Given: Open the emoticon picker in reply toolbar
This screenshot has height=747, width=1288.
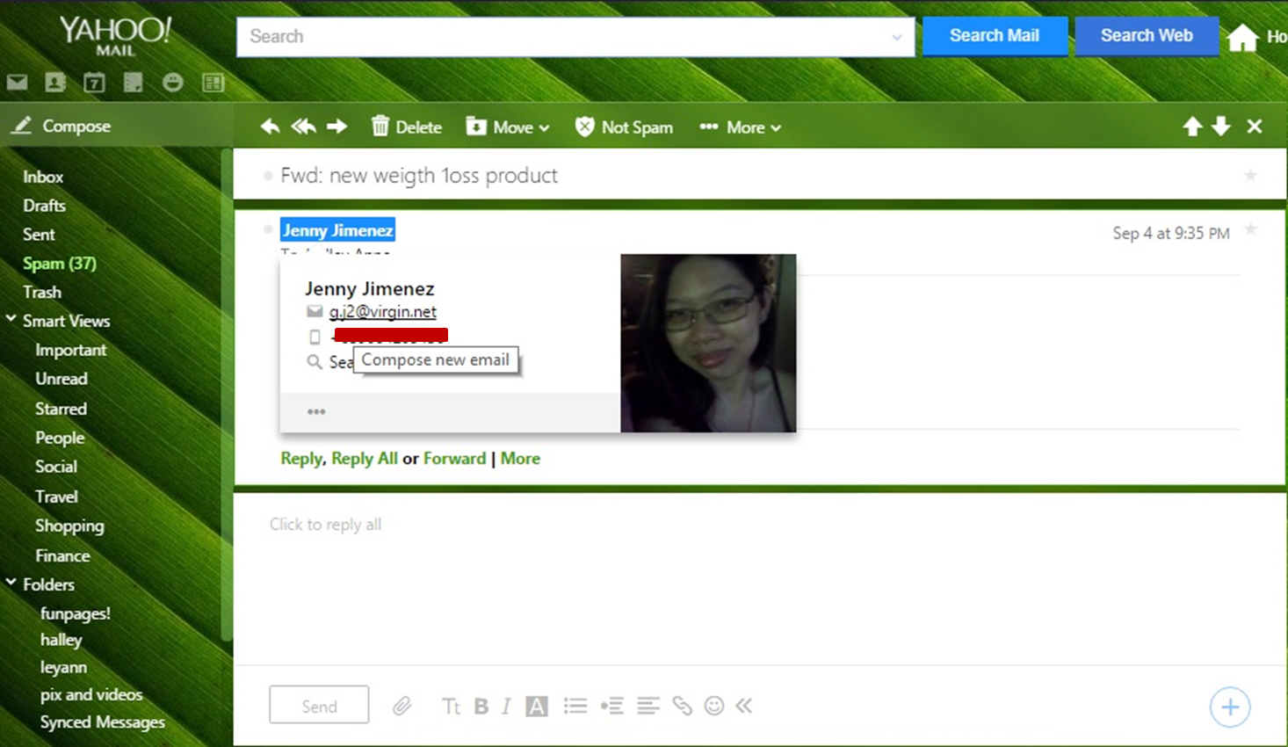Looking at the screenshot, I should (714, 706).
